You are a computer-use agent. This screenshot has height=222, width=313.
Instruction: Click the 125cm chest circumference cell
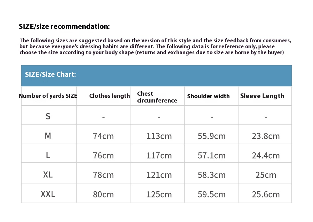[159, 194]
